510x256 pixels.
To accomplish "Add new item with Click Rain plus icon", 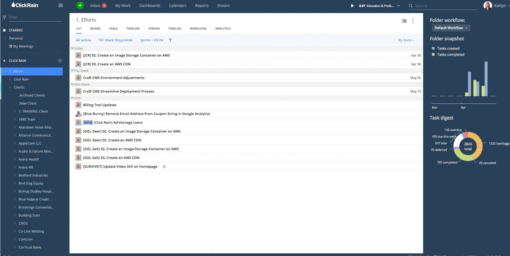I will click(x=60, y=61).
